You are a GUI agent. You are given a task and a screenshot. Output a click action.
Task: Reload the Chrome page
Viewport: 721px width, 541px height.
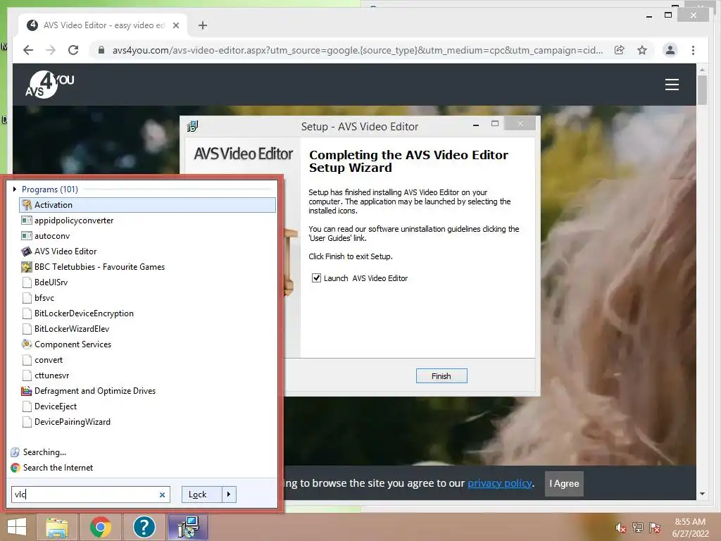pyautogui.click(x=73, y=50)
